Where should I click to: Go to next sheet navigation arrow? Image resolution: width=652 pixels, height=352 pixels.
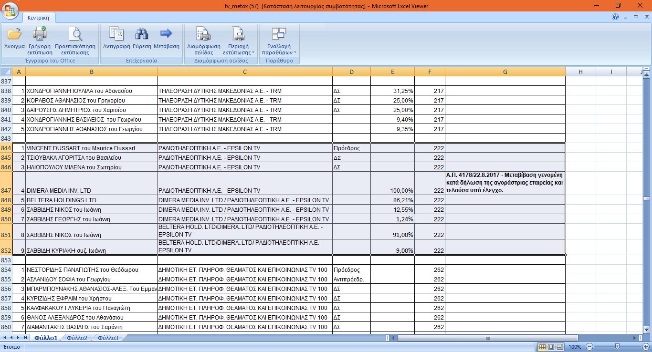(19, 338)
